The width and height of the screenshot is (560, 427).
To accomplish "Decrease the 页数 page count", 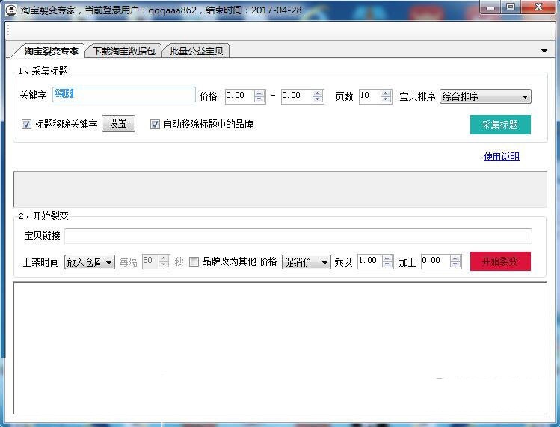I will pyautogui.click(x=385, y=99).
